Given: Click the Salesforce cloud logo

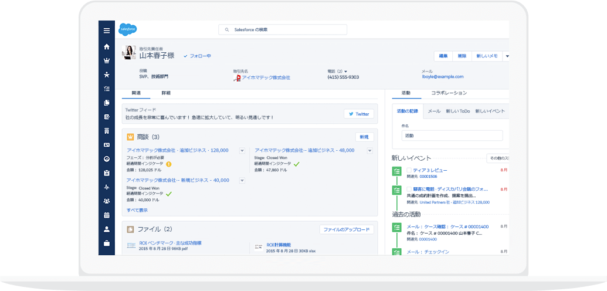Looking at the screenshot, I should pyautogui.click(x=127, y=29).
